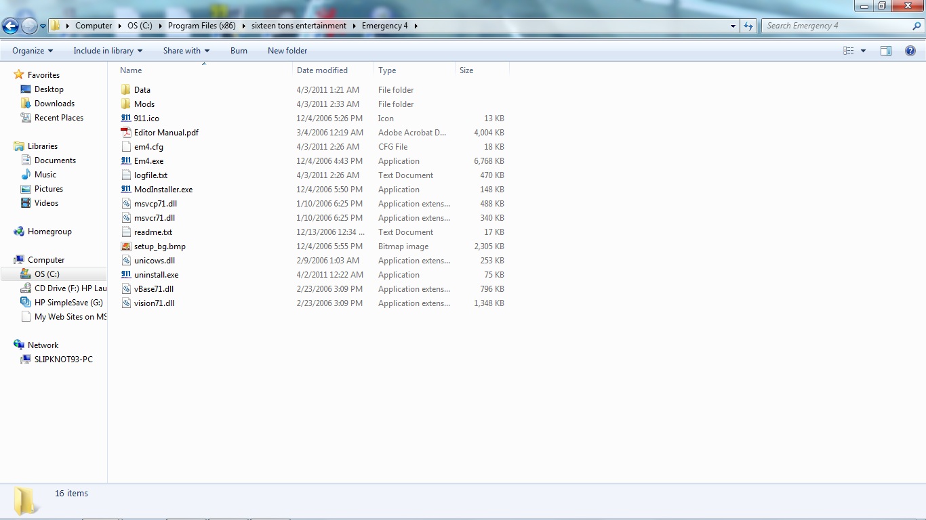Open CD Drive (F:) HP in sidebar
The height and width of the screenshot is (520, 926).
click(x=71, y=288)
